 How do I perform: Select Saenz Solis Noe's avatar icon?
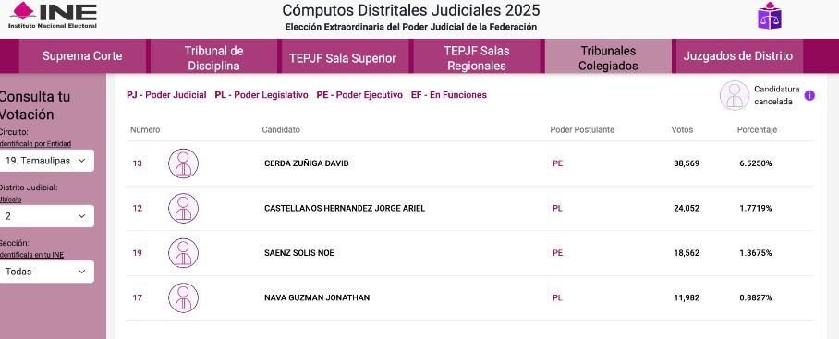(x=184, y=253)
